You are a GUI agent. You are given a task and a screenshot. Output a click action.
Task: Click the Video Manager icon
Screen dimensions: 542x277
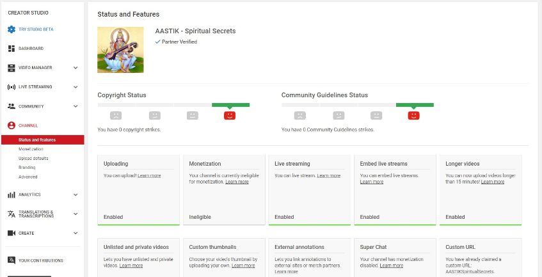click(12, 68)
